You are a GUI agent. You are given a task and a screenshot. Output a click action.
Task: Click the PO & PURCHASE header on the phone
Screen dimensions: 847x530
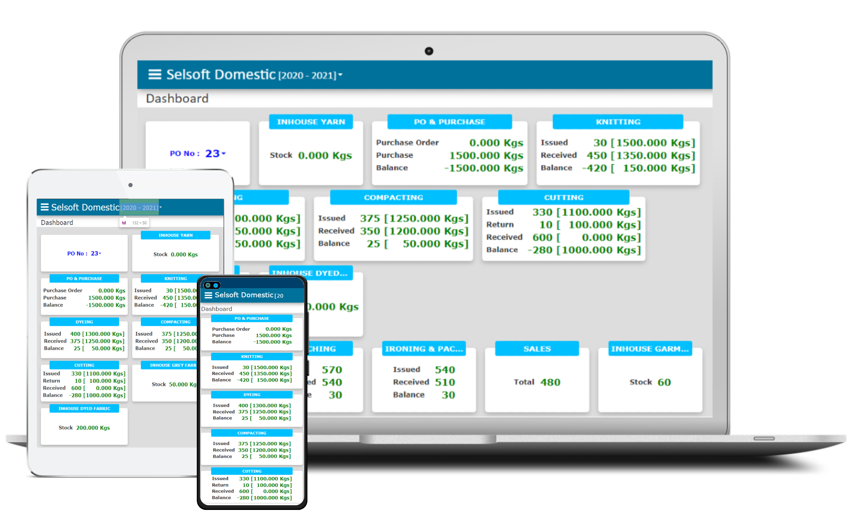click(252, 318)
